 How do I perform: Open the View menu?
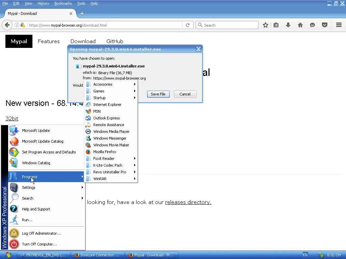tap(28, 3)
